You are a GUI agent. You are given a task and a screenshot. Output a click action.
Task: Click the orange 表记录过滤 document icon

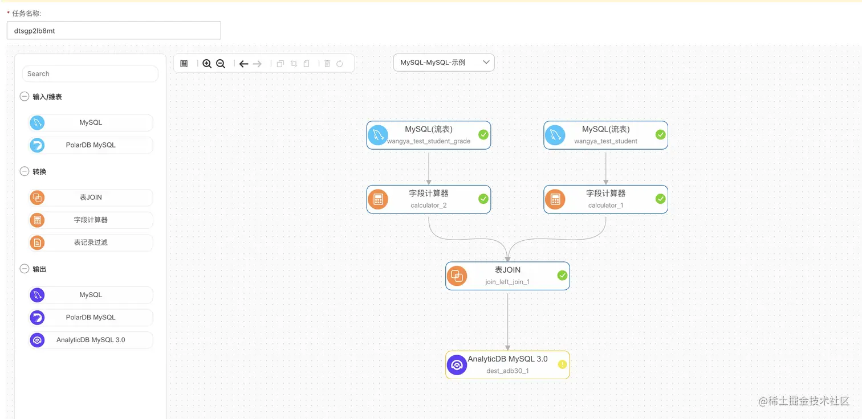37,243
